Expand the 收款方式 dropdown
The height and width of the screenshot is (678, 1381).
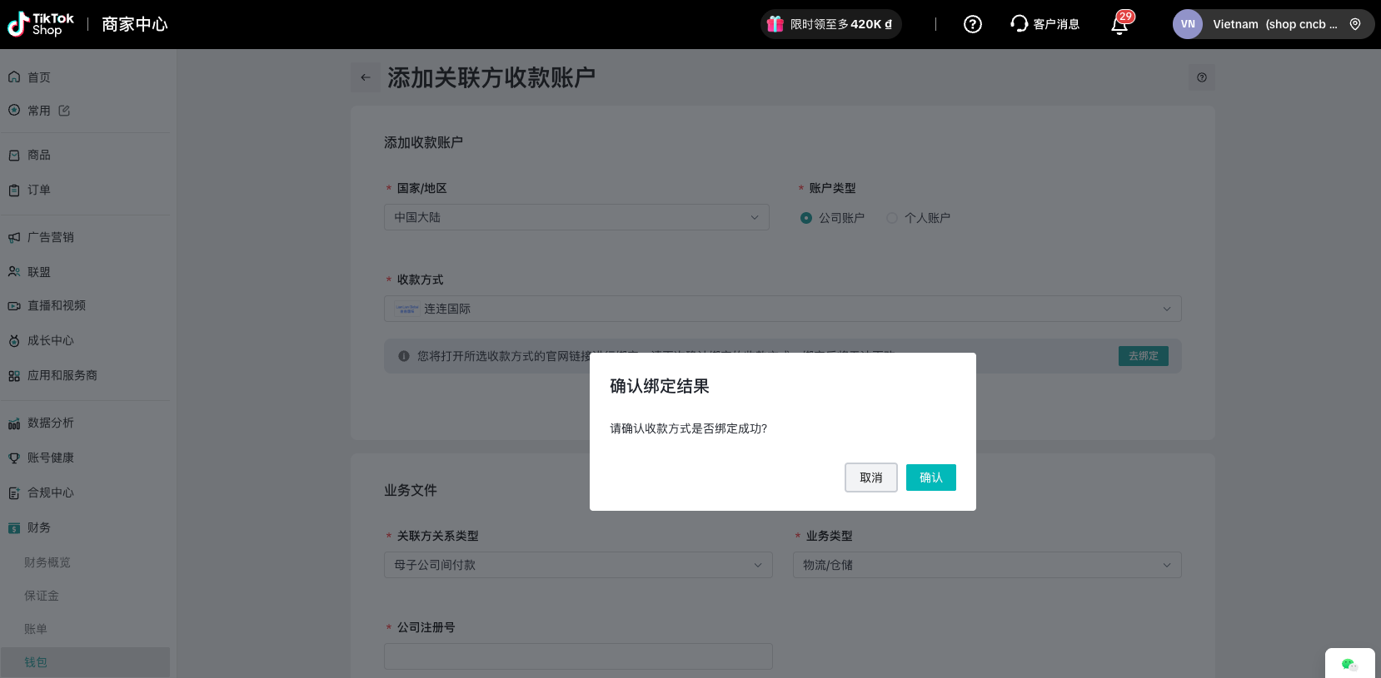(782, 309)
